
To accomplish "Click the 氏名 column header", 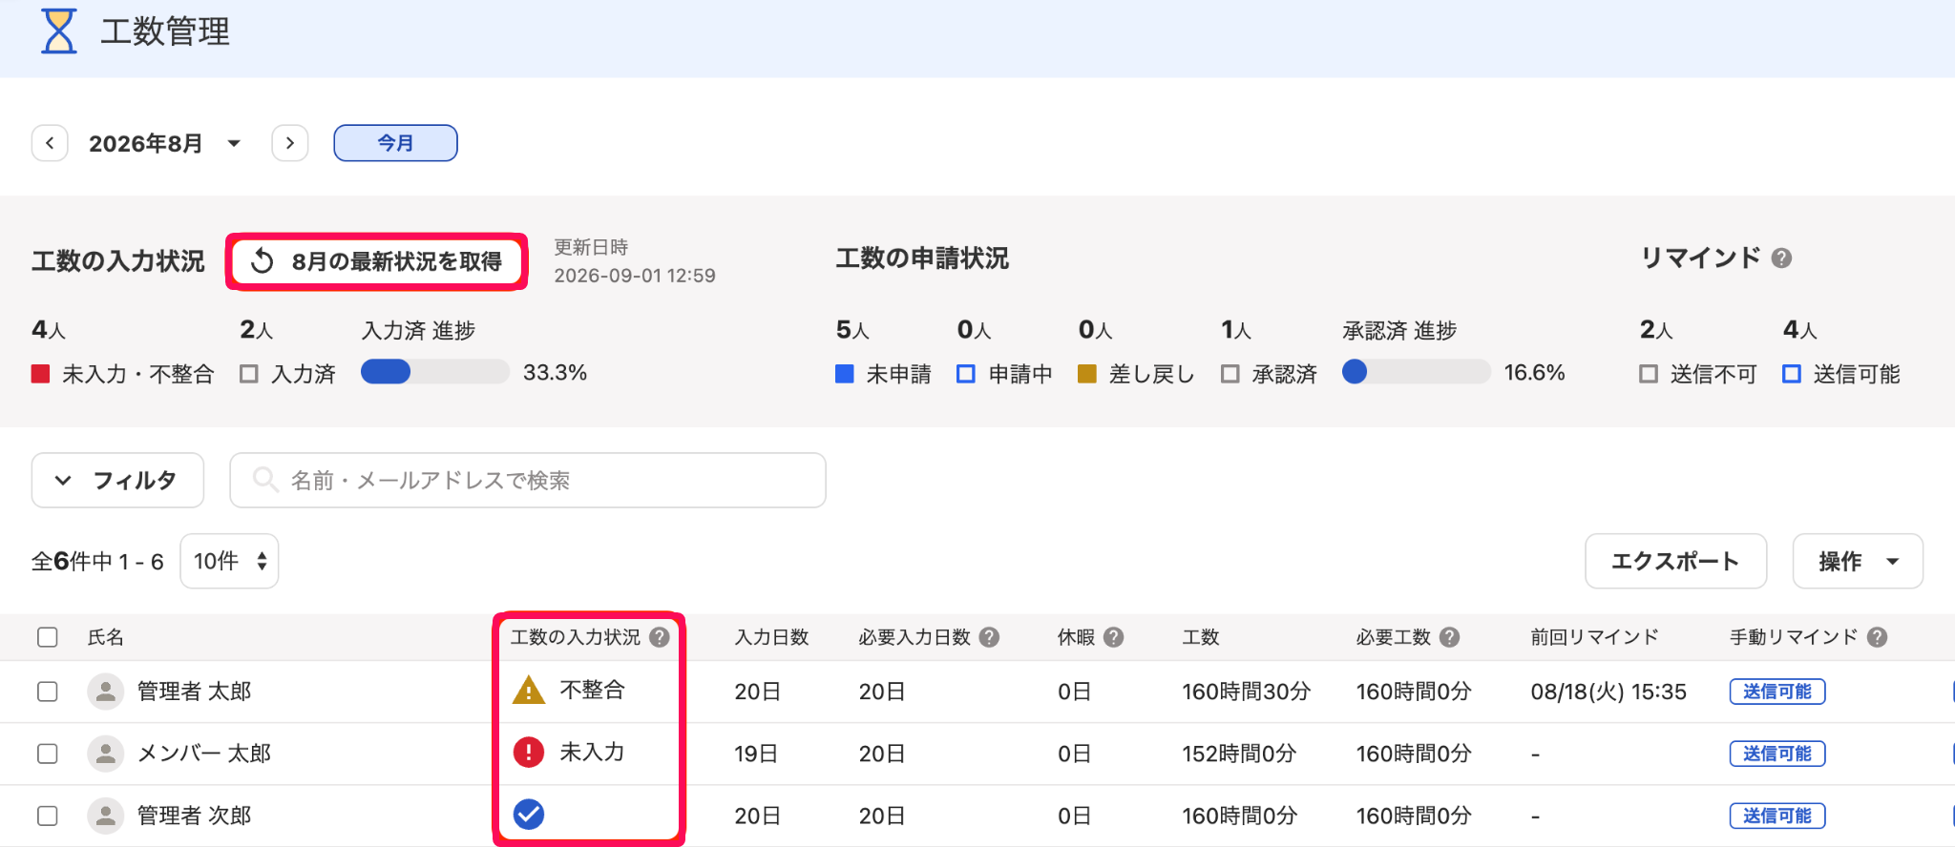I will (x=106, y=637).
